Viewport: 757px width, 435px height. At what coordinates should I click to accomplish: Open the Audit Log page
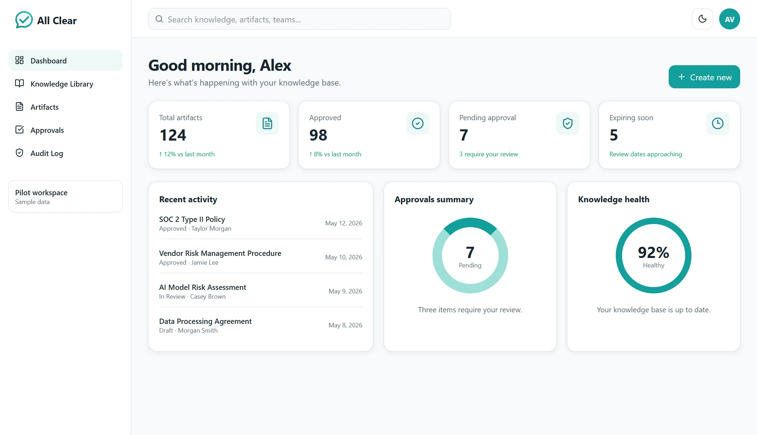coord(66,153)
